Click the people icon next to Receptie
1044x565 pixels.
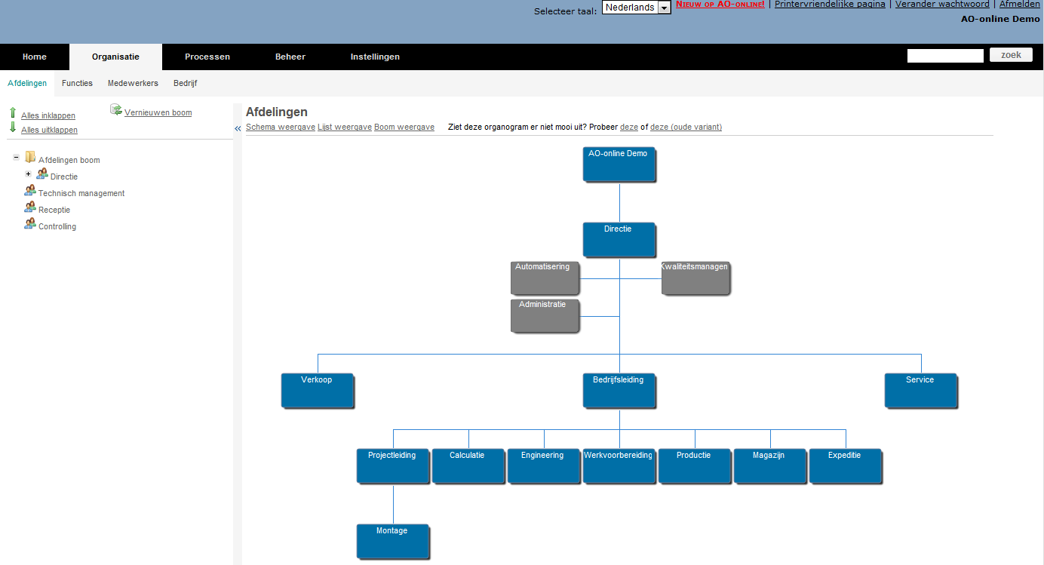[30, 207]
